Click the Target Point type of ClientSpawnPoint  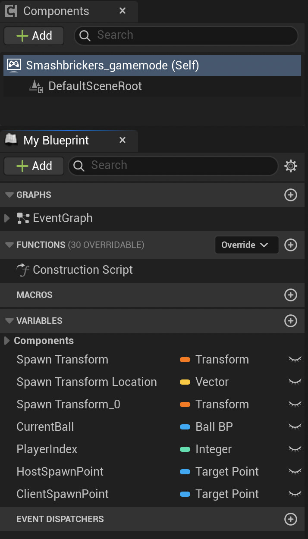(227, 494)
